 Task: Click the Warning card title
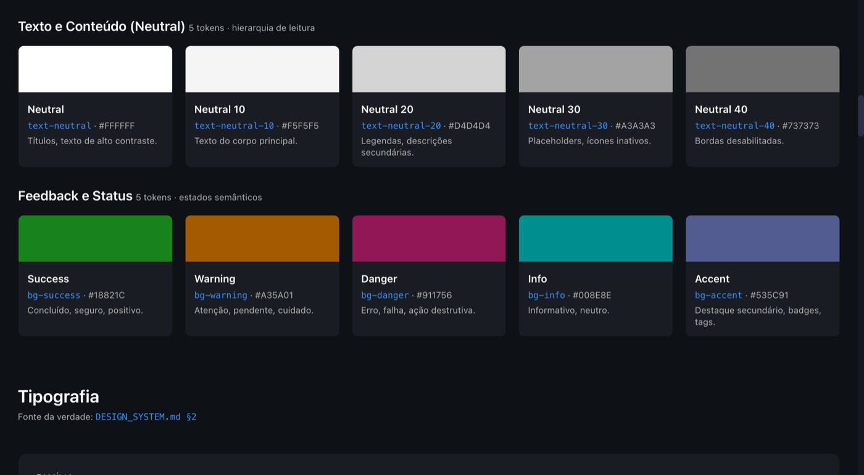pyautogui.click(x=215, y=279)
